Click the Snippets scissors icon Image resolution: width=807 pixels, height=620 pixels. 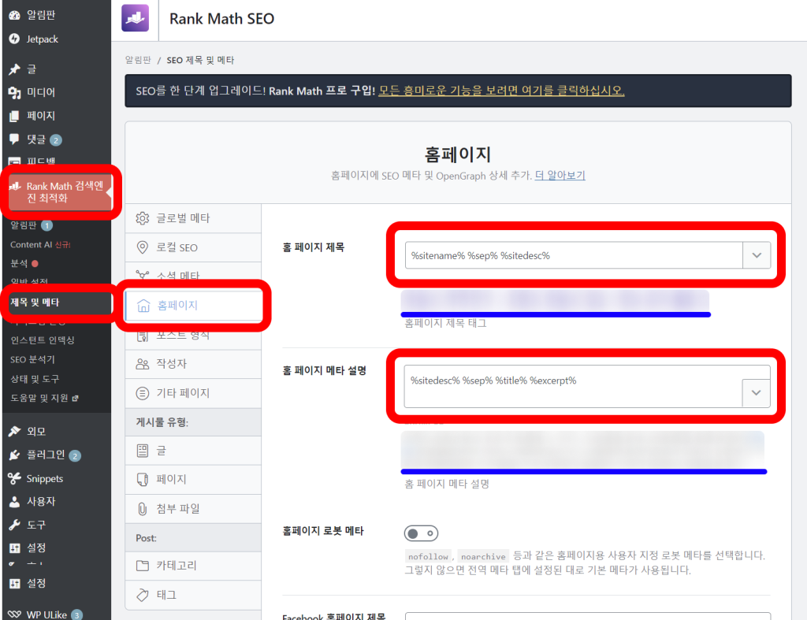[14, 478]
